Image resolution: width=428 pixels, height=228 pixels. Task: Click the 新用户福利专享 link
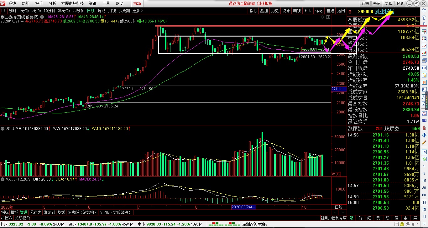333,218
